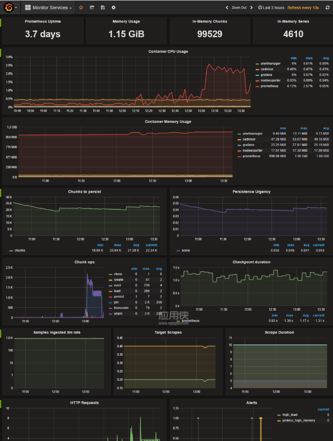Open In-Memory Series panel title menu

pyautogui.click(x=293, y=21)
